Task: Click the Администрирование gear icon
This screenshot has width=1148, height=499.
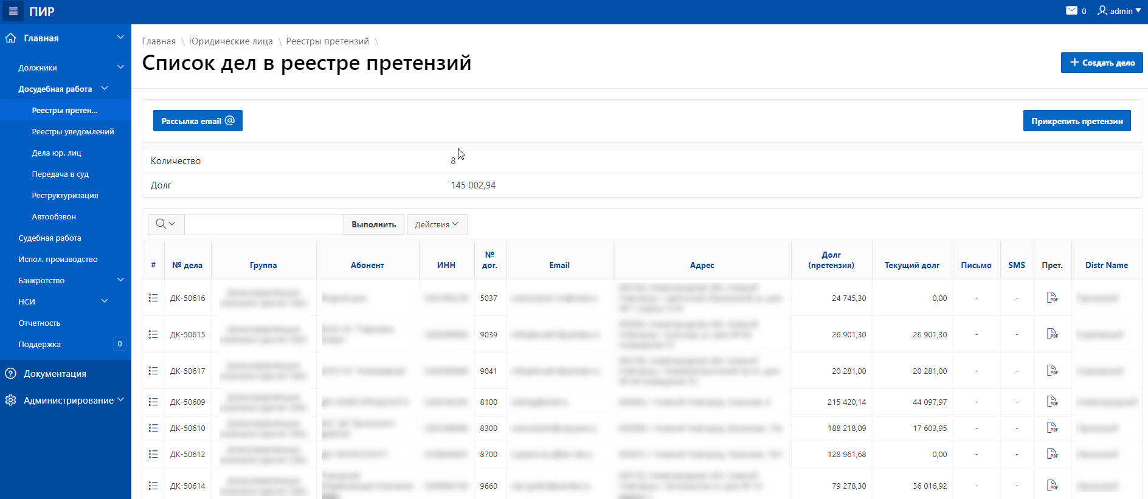Action: click(10, 400)
